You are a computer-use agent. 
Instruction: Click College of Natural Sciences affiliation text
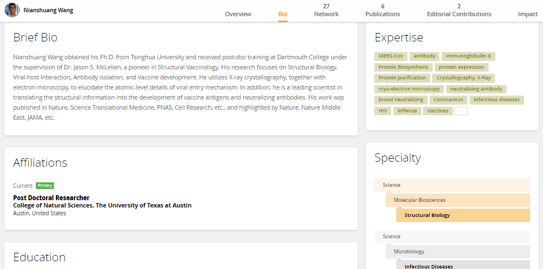[102, 205]
